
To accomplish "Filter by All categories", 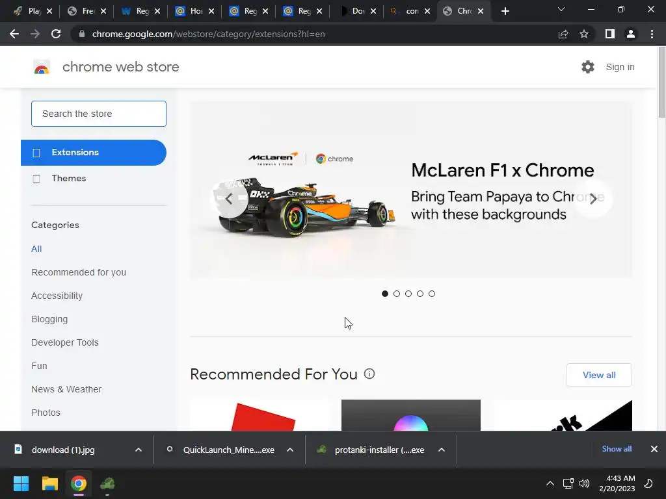I will click(36, 249).
